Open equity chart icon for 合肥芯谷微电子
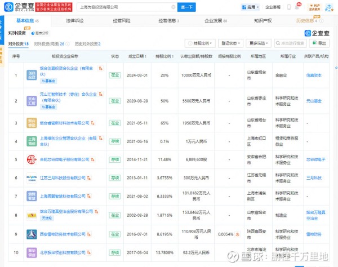338x267 pixels. [93, 159]
